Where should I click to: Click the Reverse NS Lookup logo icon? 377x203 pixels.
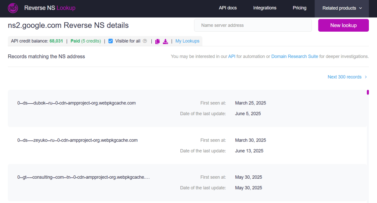13,8
